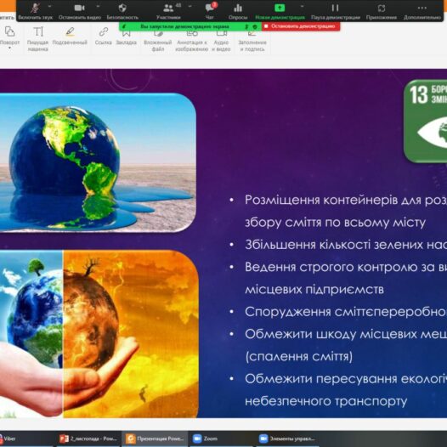447x447 pixels.
Task: Unmute microphone with Включить звук
Action: pyautogui.click(x=36, y=11)
